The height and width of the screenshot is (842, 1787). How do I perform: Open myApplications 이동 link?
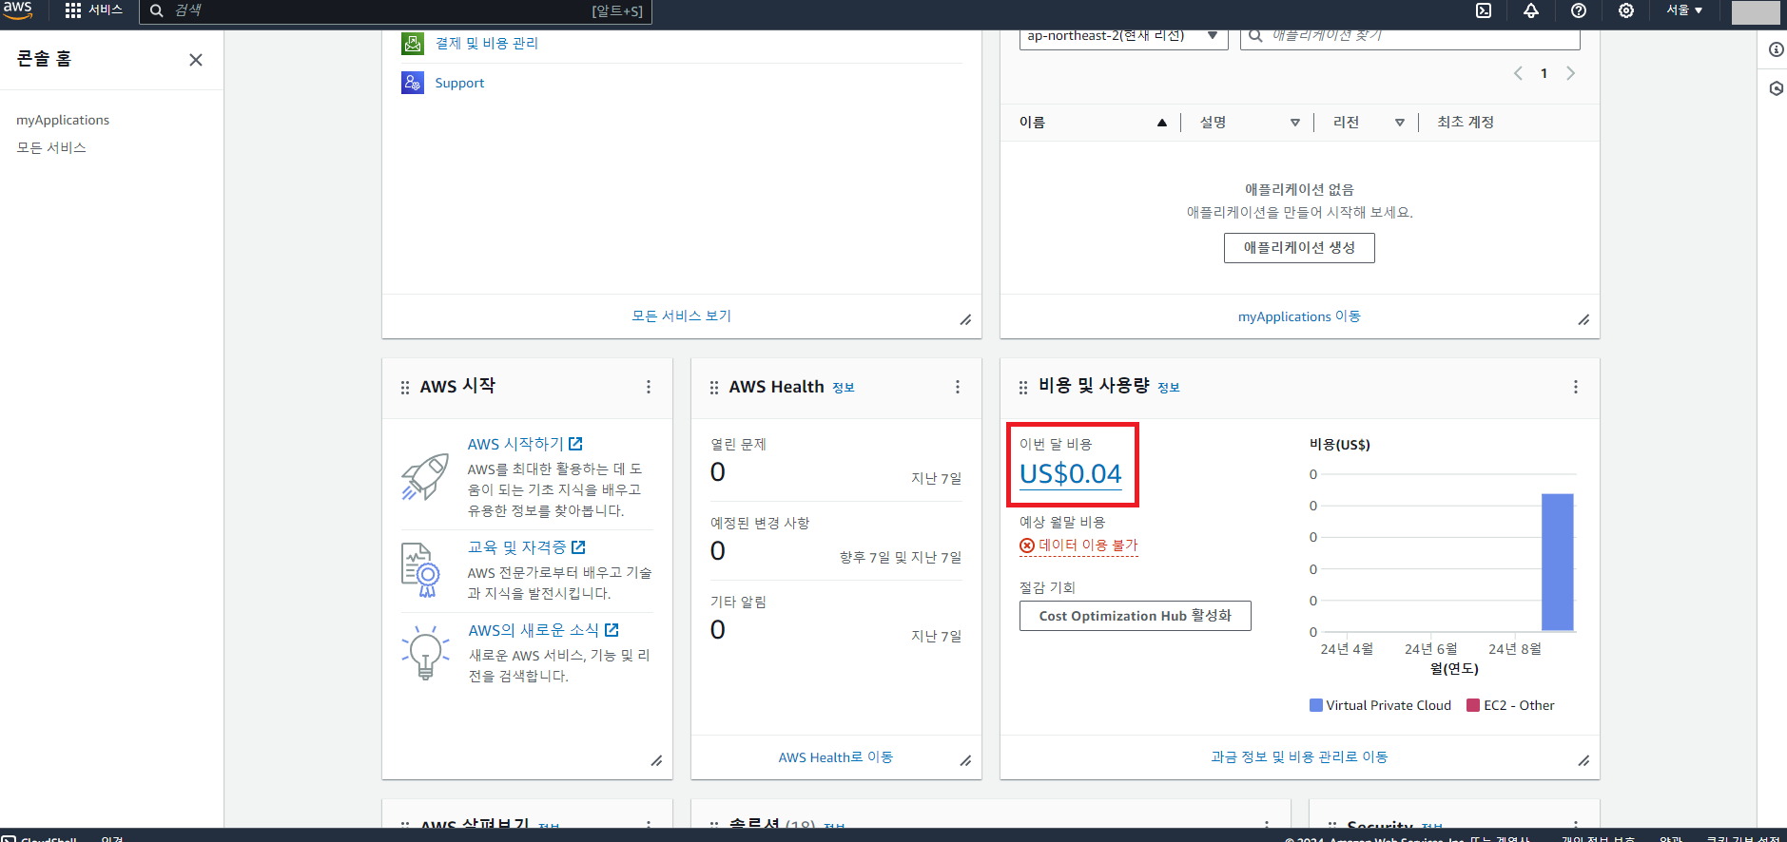[x=1299, y=316]
